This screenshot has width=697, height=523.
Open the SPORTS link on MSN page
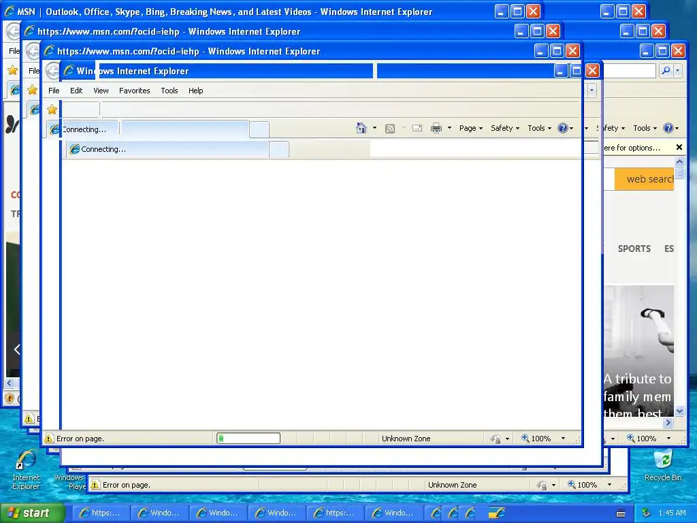[634, 249]
